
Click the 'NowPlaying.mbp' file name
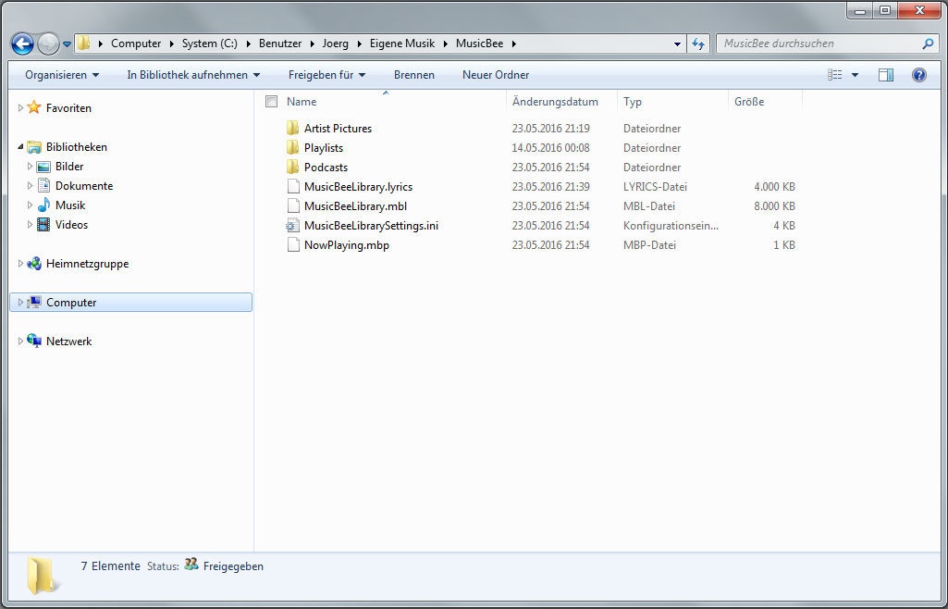347,245
